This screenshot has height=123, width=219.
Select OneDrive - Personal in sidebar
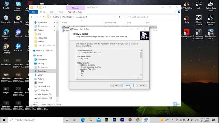44,51
